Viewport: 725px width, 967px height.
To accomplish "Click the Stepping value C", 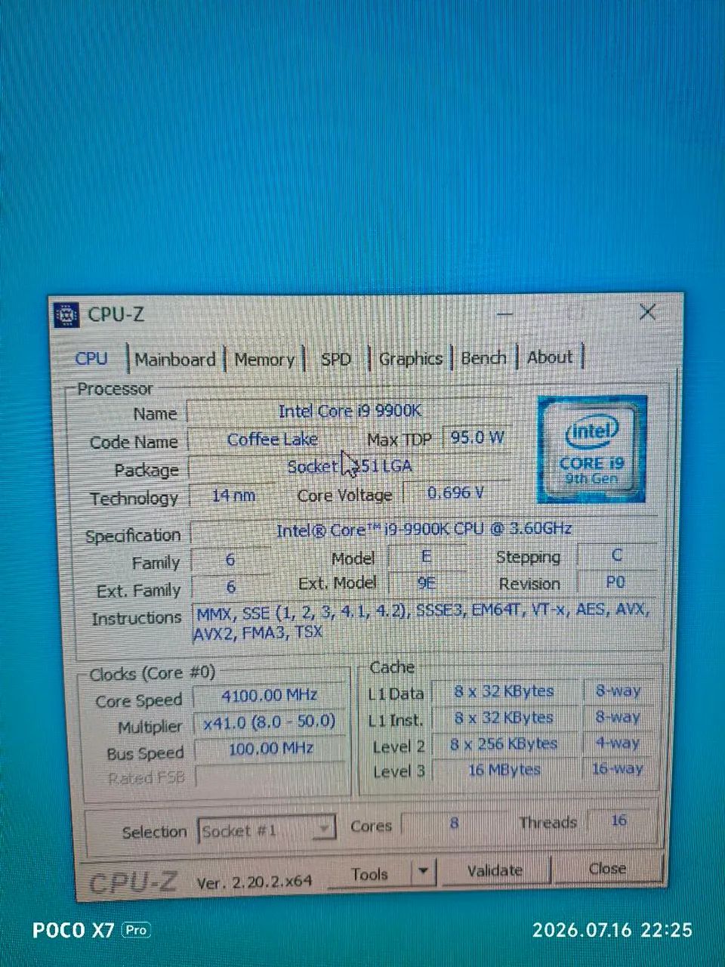I will [x=616, y=555].
